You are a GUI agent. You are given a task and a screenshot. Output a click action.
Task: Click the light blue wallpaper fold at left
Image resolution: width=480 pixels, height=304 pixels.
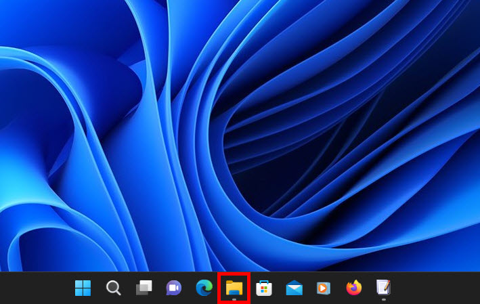tap(41, 135)
